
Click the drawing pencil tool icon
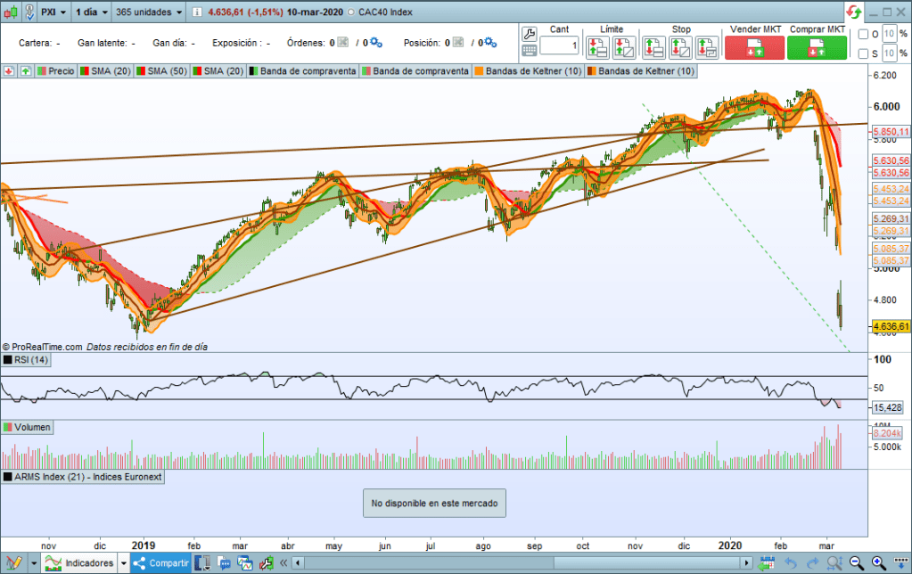coord(12,563)
